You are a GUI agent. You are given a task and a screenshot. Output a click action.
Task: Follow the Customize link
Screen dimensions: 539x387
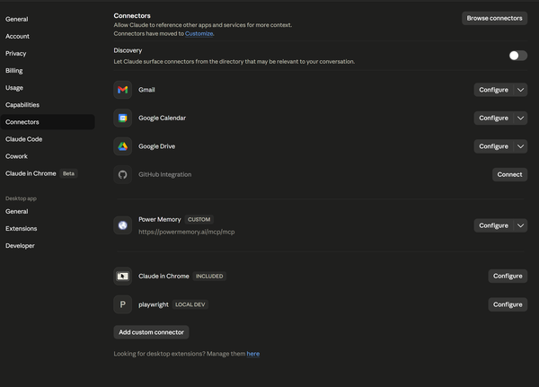click(x=199, y=34)
